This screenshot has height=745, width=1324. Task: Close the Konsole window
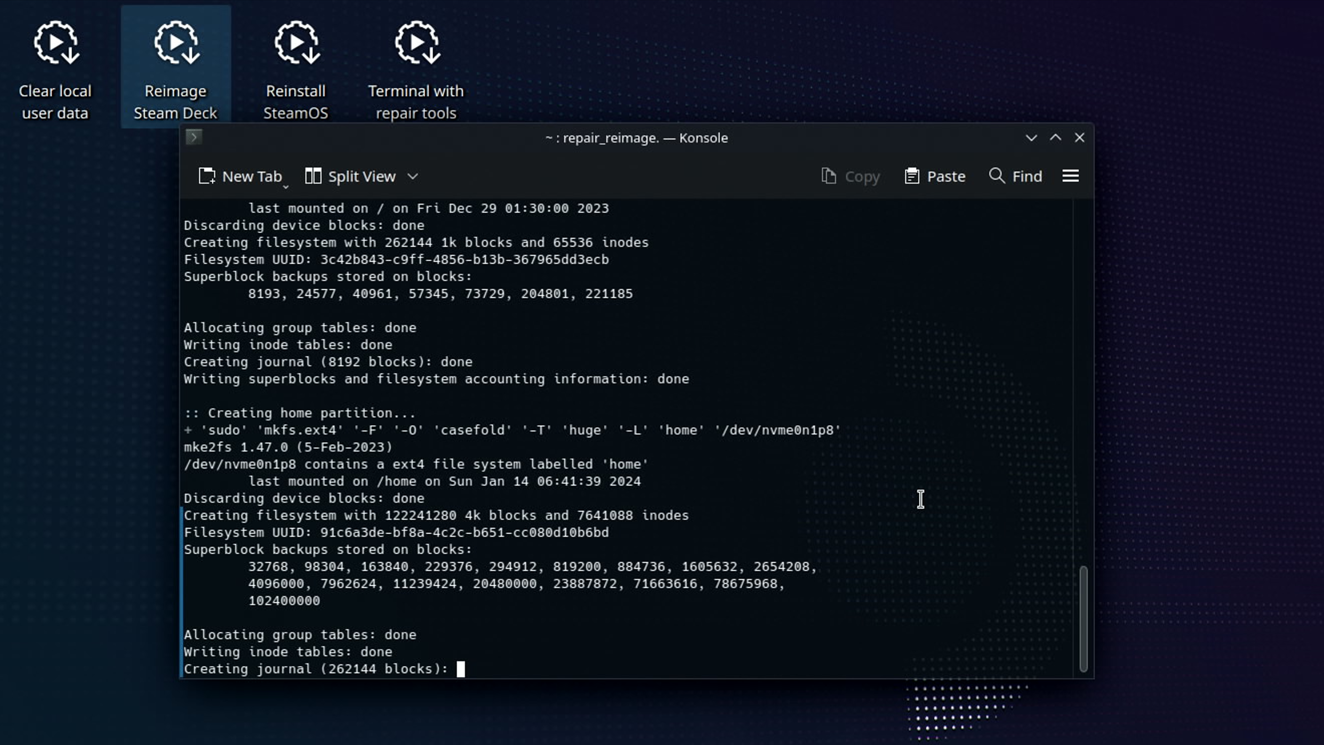(x=1079, y=138)
